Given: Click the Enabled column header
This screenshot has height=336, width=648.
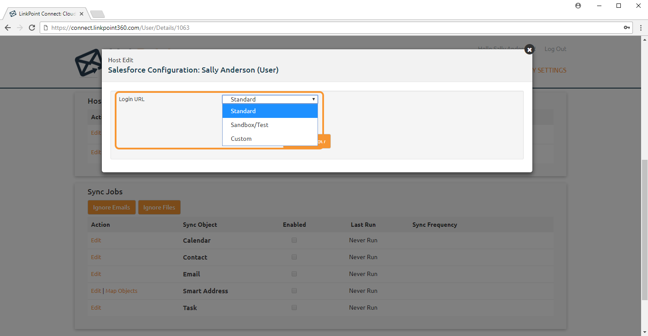Looking at the screenshot, I should pyautogui.click(x=294, y=225).
